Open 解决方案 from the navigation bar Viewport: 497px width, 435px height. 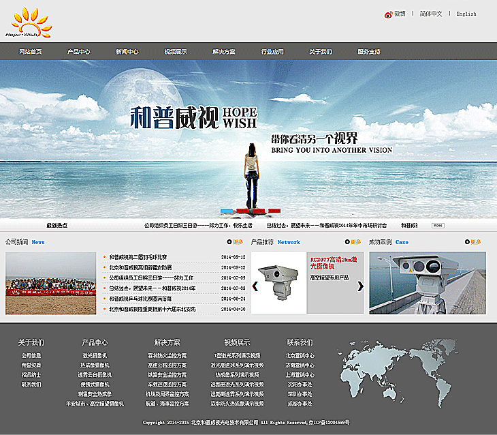tap(224, 51)
